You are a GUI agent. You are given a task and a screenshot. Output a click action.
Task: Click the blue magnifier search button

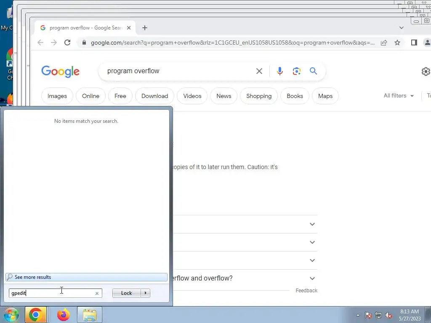313,71
